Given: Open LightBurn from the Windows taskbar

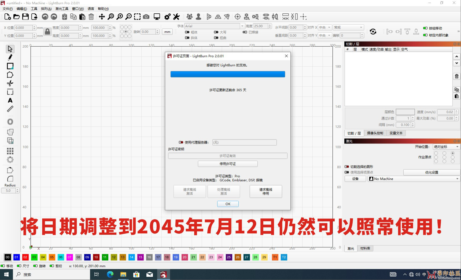Looking at the screenshot, I should point(163,274).
